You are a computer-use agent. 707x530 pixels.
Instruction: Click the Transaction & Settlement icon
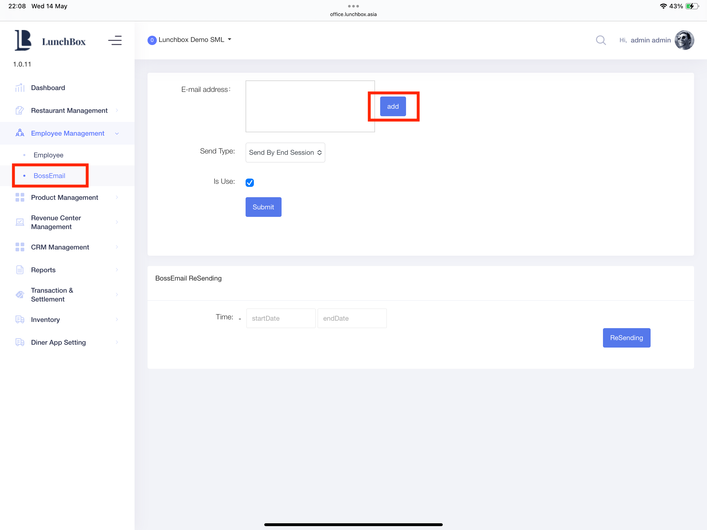[20, 295]
